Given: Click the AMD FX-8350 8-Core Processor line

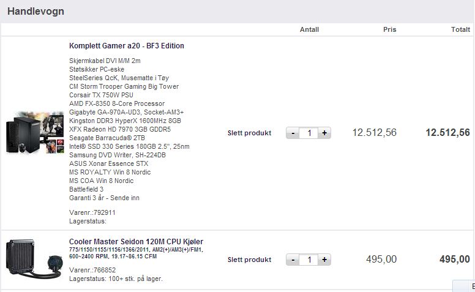Looking at the screenshot, I should point(117,103).
